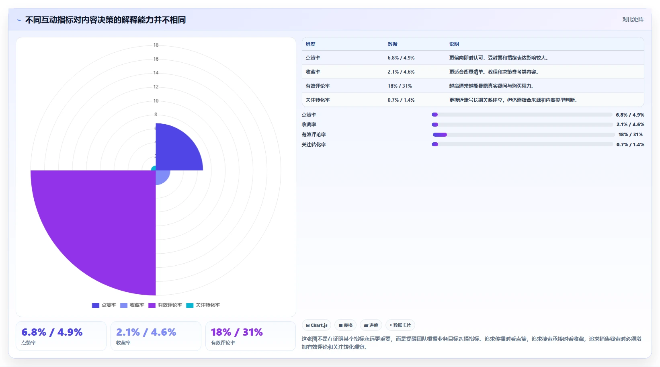Image resolution: width=660 pixels, height=367 pixels.
Task: Click the 点赞率 progress bar
Action: point(522,115)
